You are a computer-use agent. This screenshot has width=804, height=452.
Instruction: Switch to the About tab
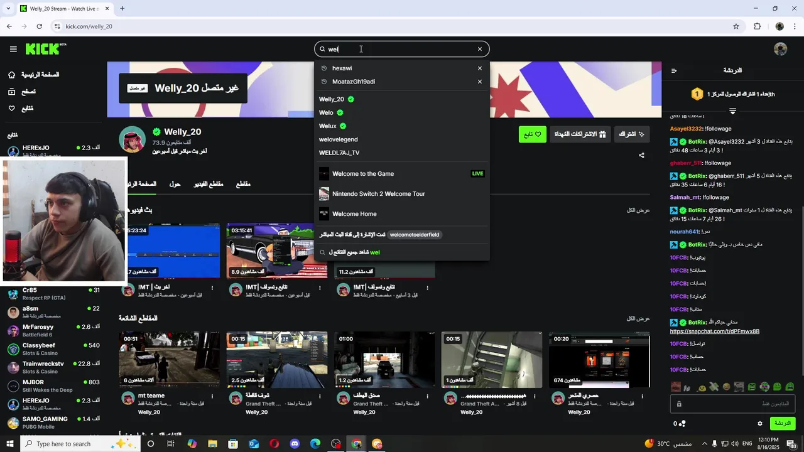(x=175, y=184)
